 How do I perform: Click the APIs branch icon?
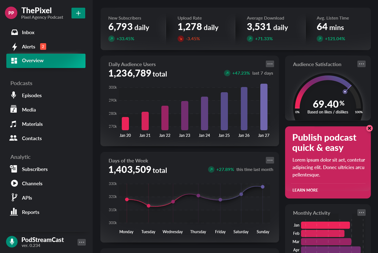coord(14,197)
